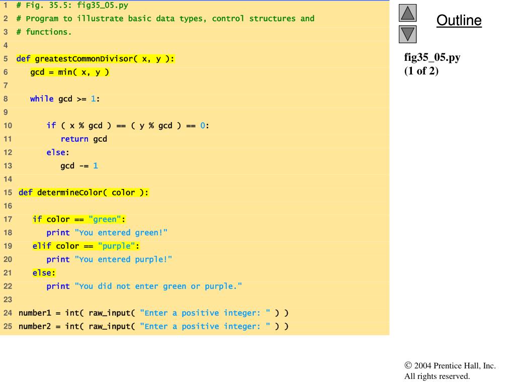
Task: Click the "(1 of 2)" page indicator
Action: point(421,71)
